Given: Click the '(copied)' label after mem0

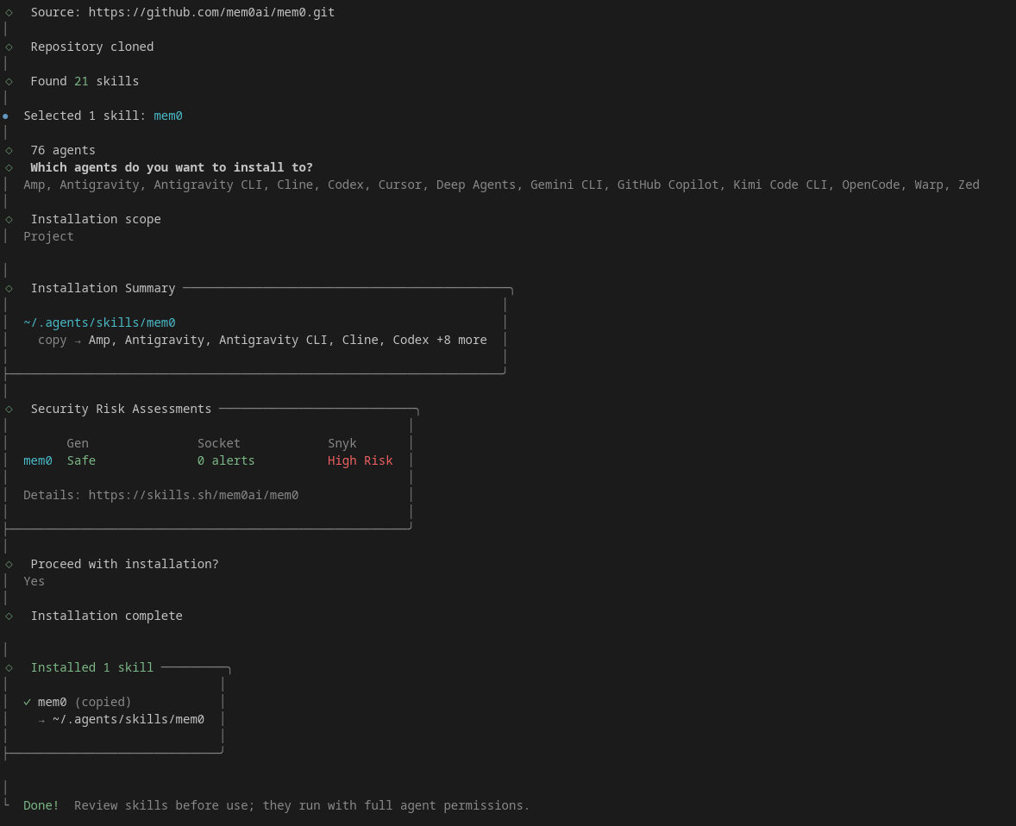Looking at the screenshot, I should tap(103, 702).
